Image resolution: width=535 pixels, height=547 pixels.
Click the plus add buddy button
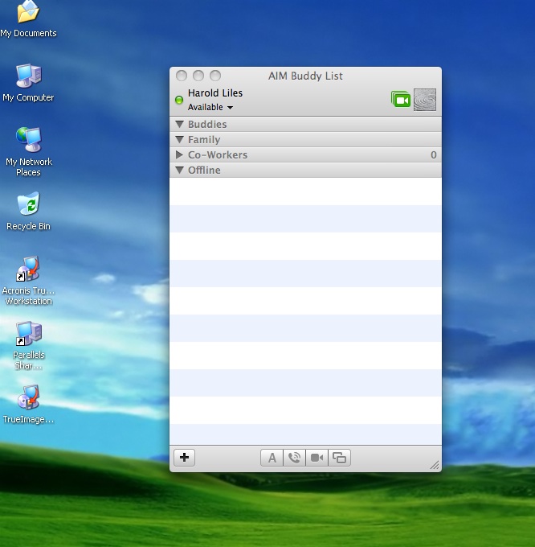pos(184,458)
